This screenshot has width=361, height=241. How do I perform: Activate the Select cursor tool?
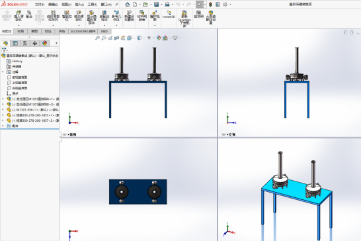(199, 4)
